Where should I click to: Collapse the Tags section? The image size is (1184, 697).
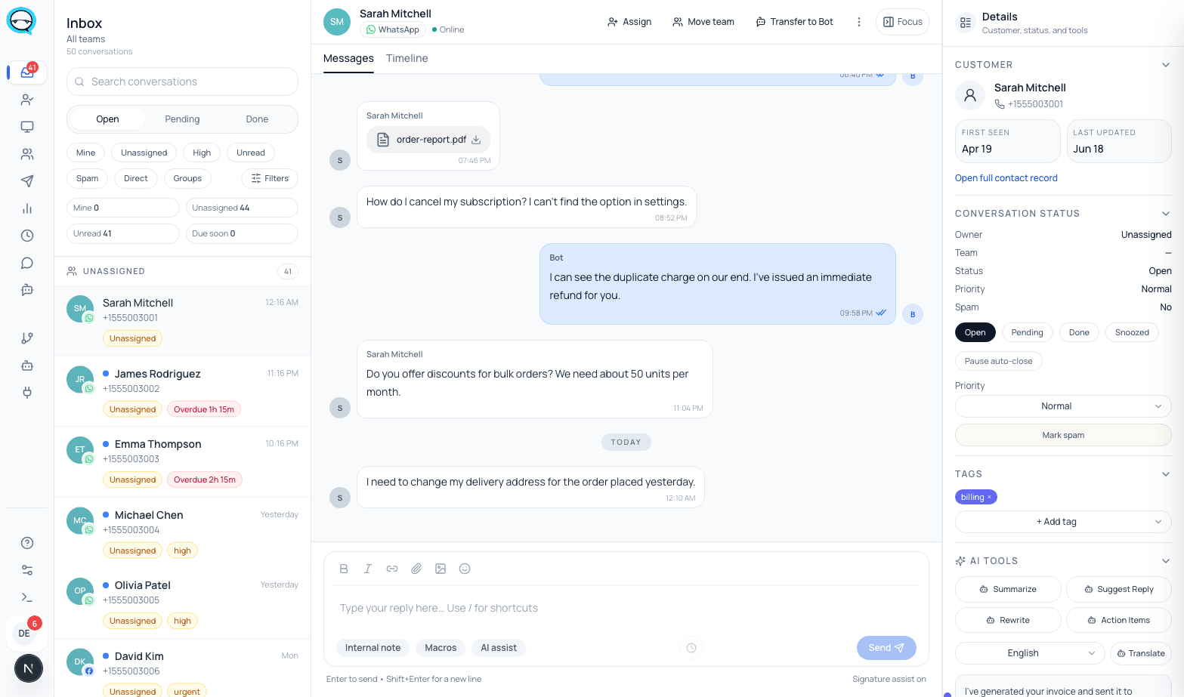point(1166,474)
